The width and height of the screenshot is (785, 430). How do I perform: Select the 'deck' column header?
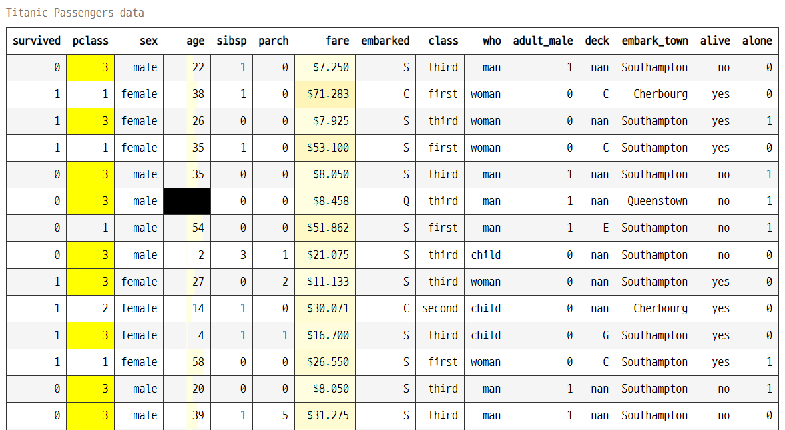click(x=597, y=41)
